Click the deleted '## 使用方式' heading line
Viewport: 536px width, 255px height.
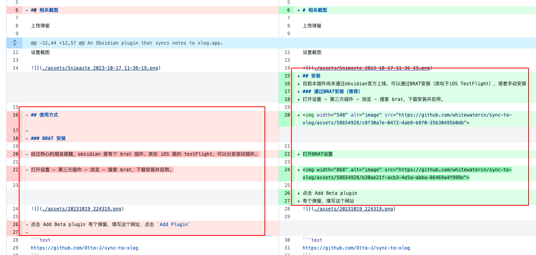[x=45, y=115]
